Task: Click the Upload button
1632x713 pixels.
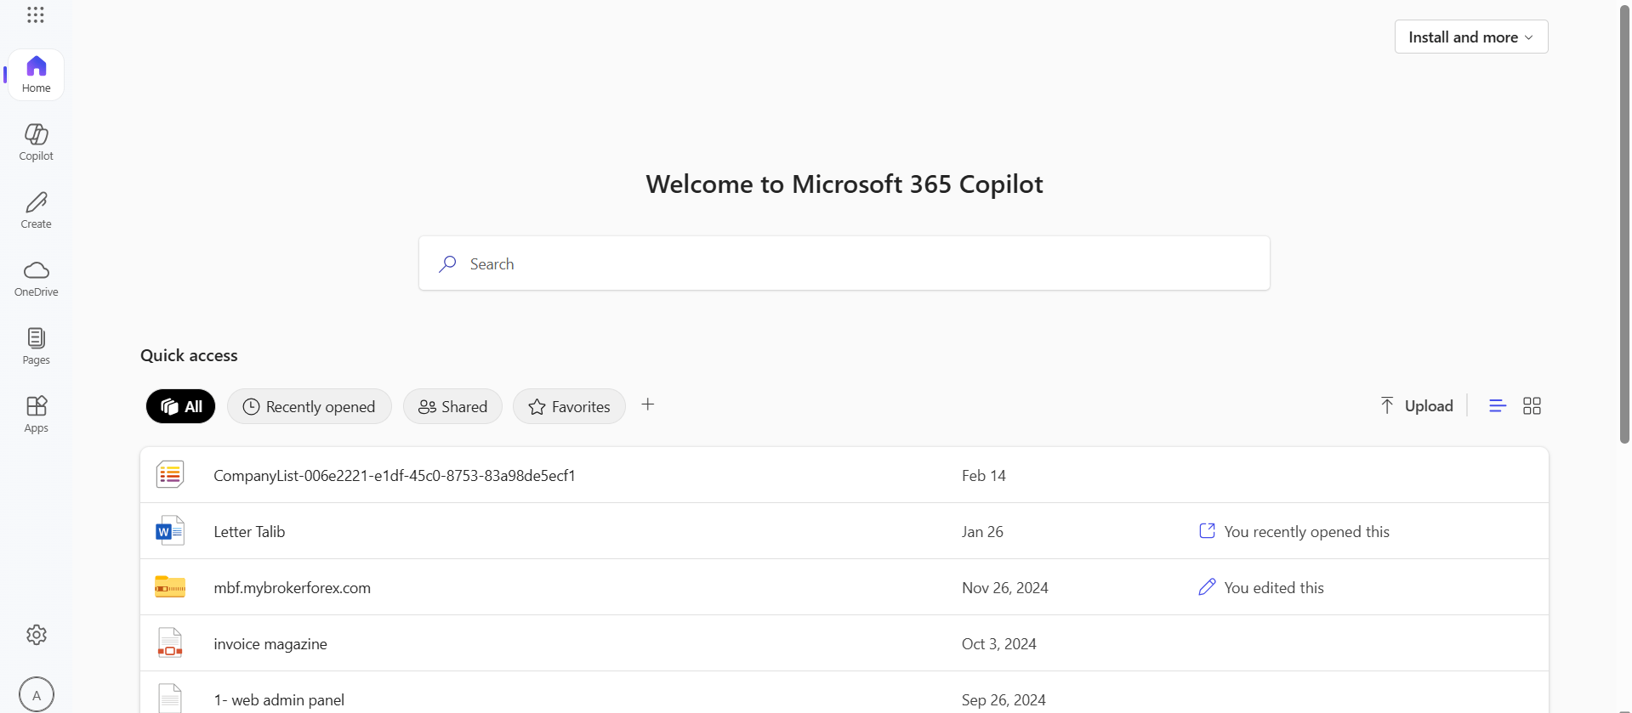Action: (1417, 405)
